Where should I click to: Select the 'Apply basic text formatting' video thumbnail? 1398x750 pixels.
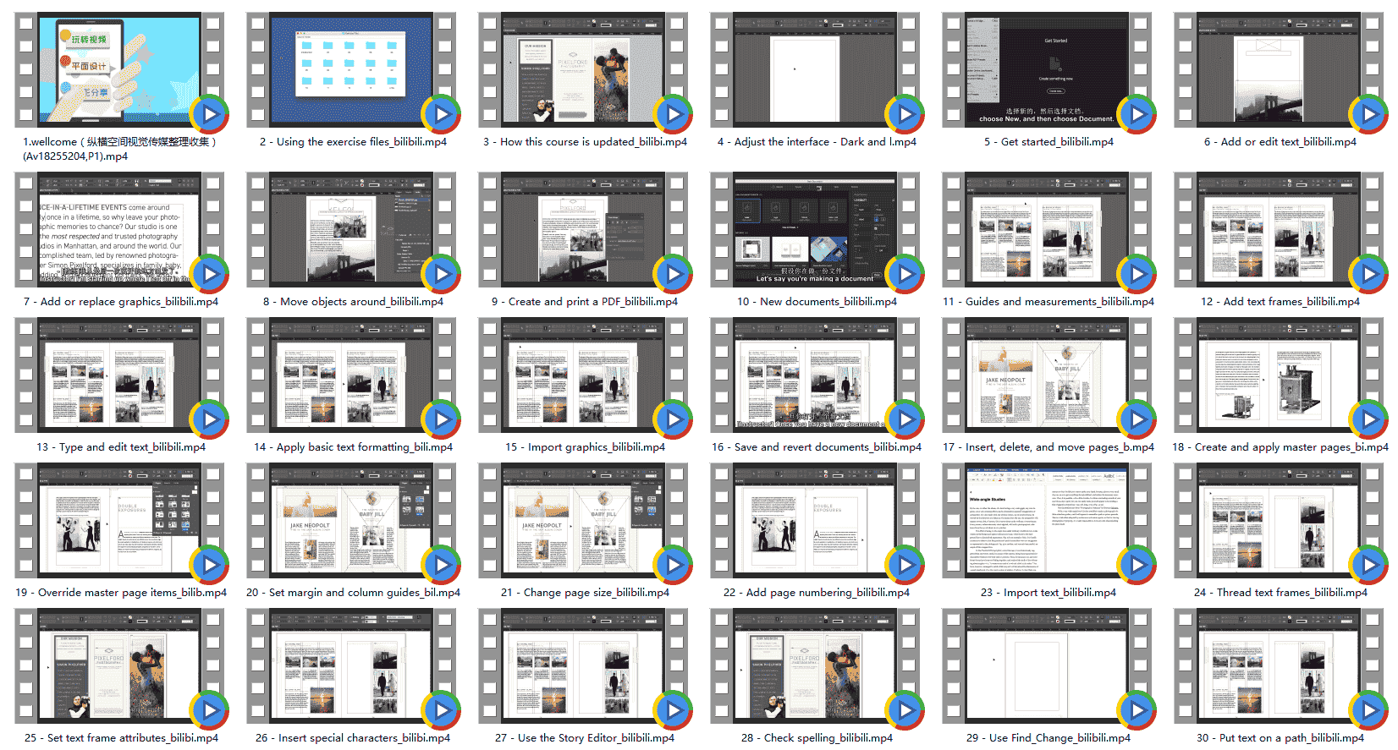(x=351, y=375)
